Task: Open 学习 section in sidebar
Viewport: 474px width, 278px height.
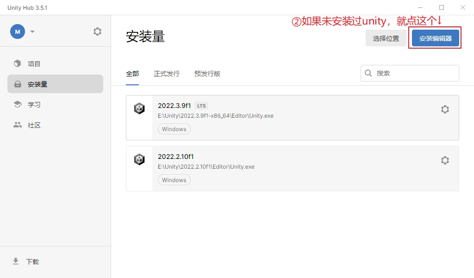Action: click(56, 104)
